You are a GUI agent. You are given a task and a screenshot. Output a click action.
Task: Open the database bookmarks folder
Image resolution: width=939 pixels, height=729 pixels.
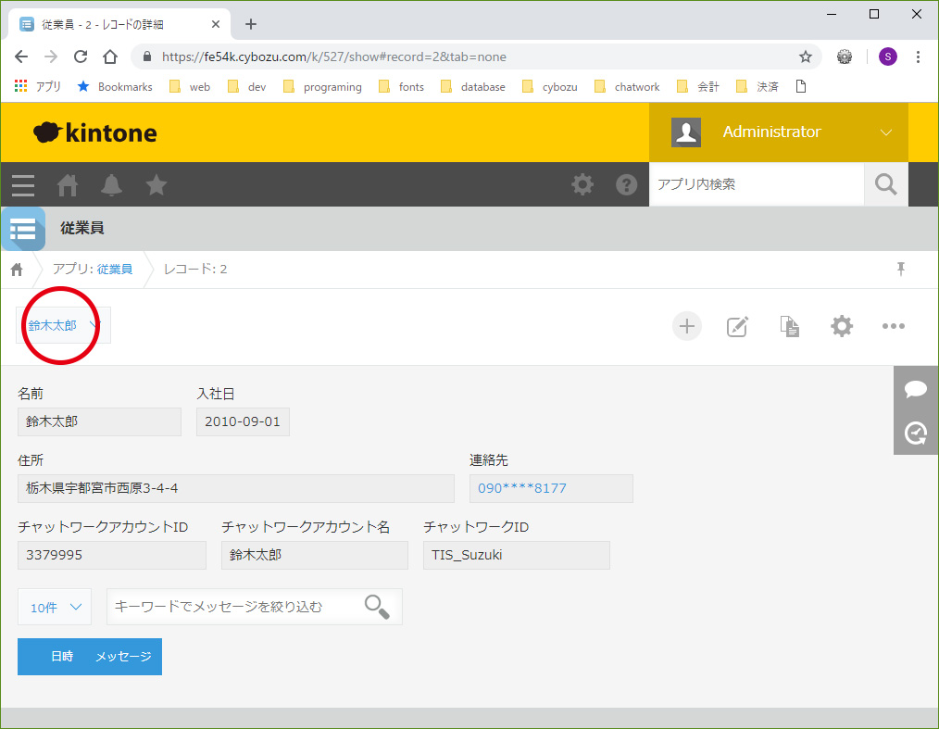(473, 87)
